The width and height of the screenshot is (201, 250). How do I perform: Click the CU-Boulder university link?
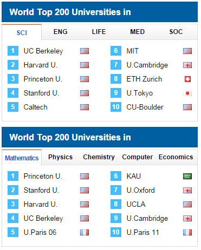[x=145, y=107]
